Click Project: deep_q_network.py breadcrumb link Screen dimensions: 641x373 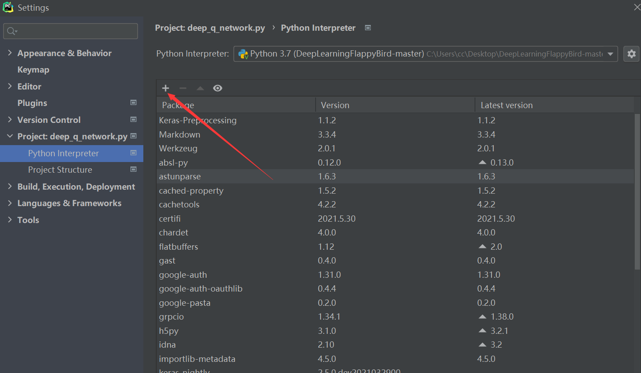tap(210, 28)
